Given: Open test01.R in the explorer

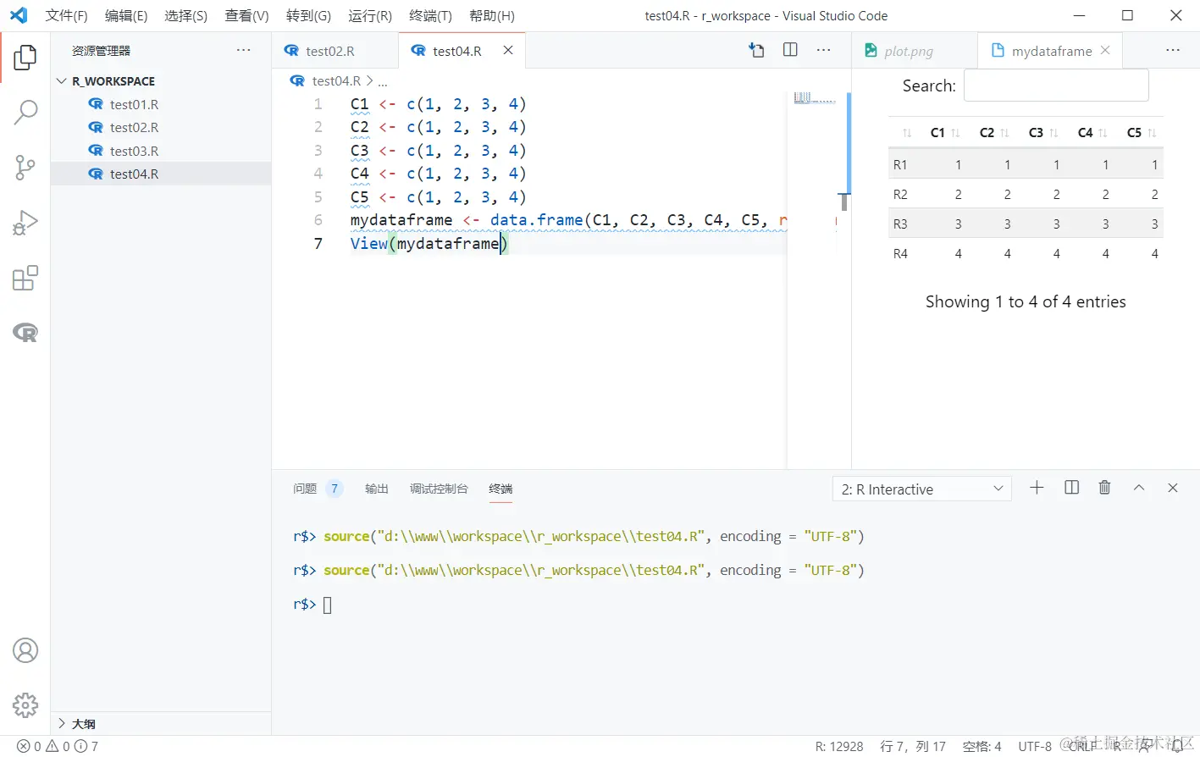Looking at the screenshot, I should [161, 104].
